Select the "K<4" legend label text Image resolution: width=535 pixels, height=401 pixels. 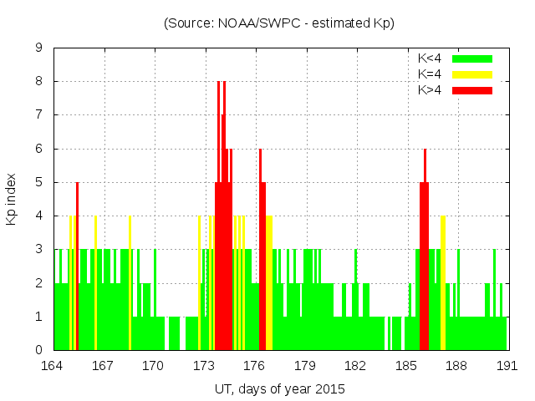[x=430, y=58]
